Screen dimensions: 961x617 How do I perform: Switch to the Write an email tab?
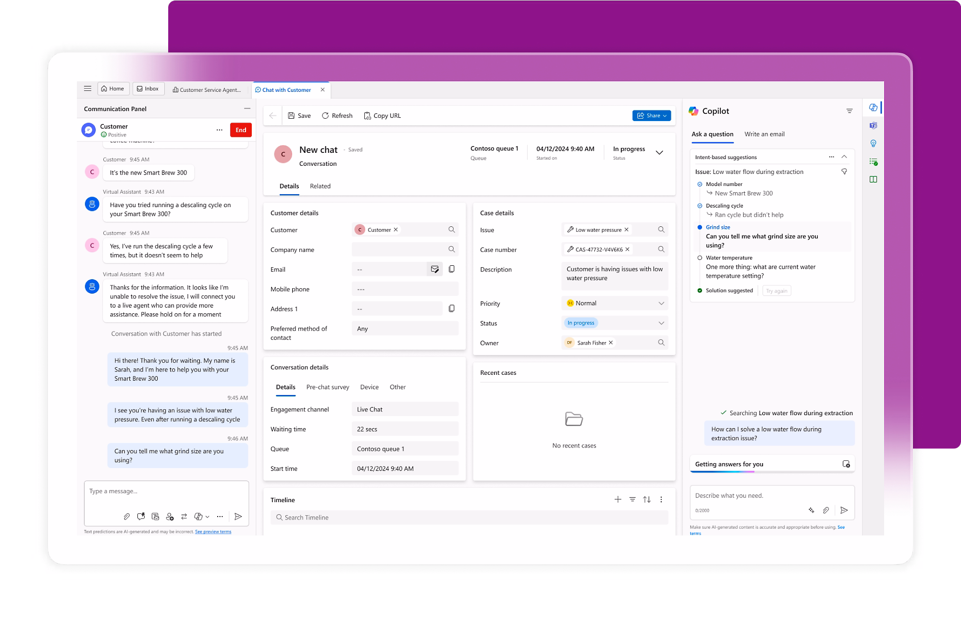pos(764,134)
